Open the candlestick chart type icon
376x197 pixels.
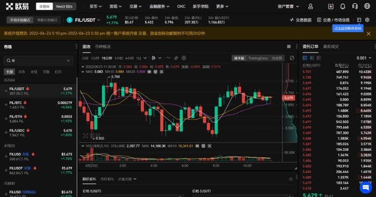tap(154, 58)
